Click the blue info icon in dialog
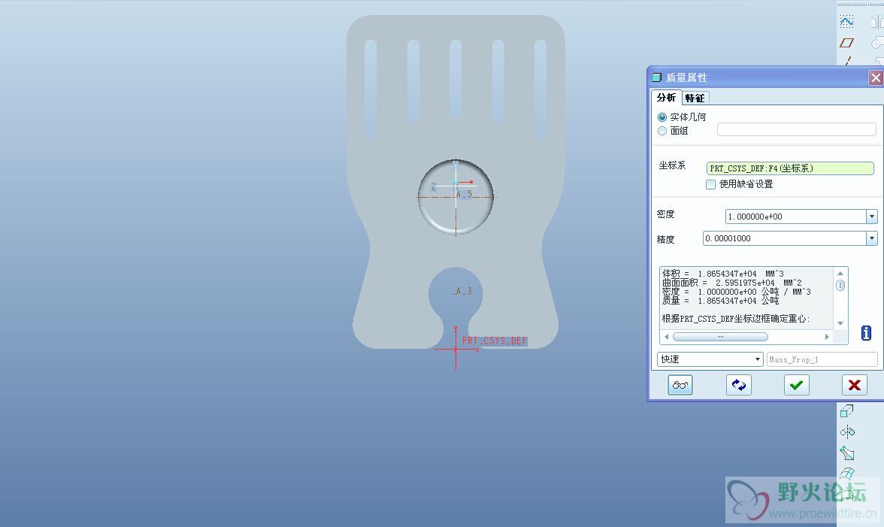Viewport: 884px width, 527px height. pos(867,333)
